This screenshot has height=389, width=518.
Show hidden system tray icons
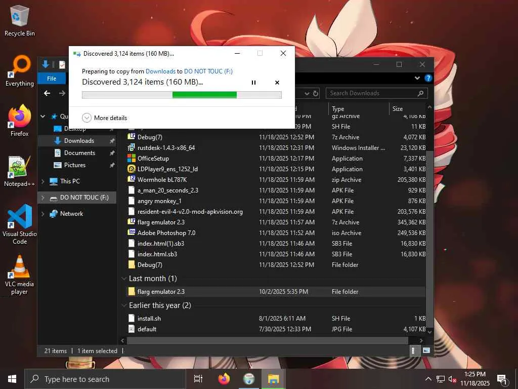click(x=428, y=379)
